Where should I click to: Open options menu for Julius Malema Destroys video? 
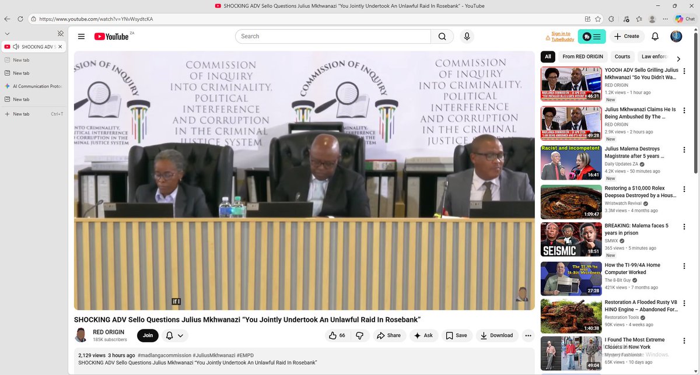click(685, 150)
